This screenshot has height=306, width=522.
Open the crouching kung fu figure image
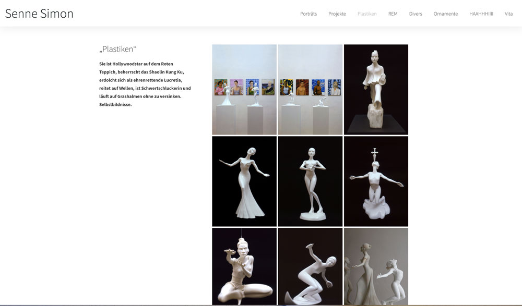click(x=244, y=266)
